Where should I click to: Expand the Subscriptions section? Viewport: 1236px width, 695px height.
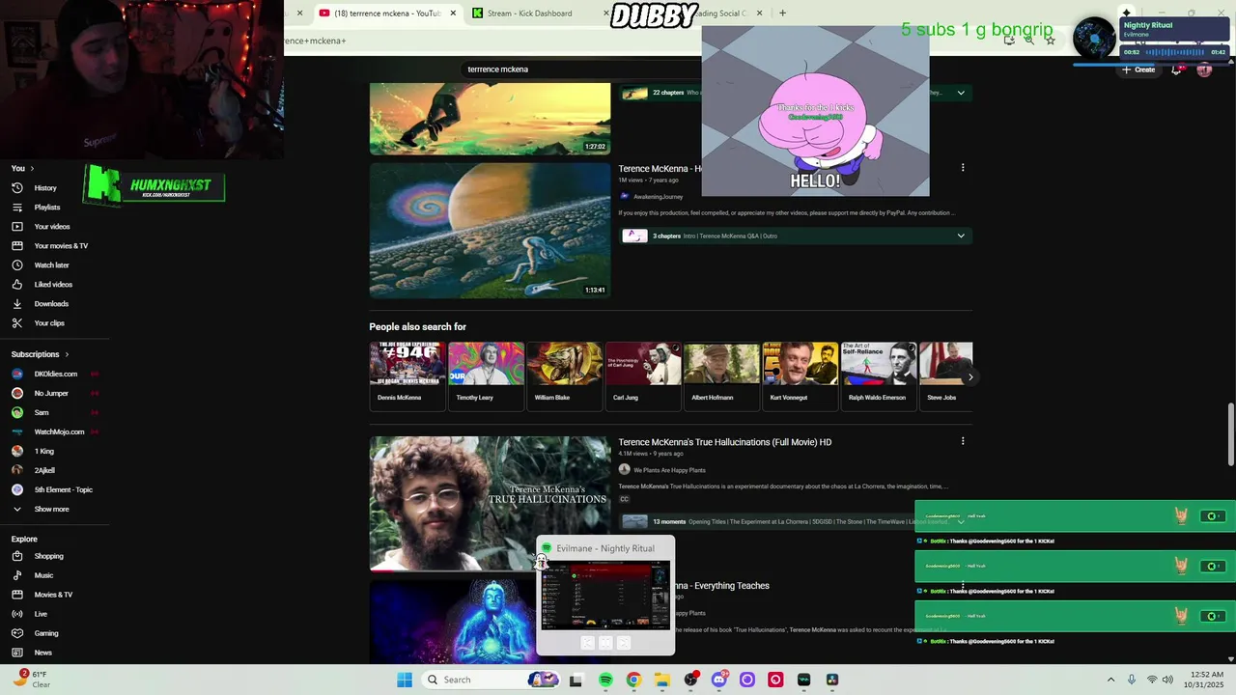click(x=40, y=354)
